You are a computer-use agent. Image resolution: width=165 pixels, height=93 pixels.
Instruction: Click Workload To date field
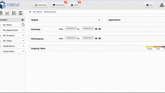(88, 28)
